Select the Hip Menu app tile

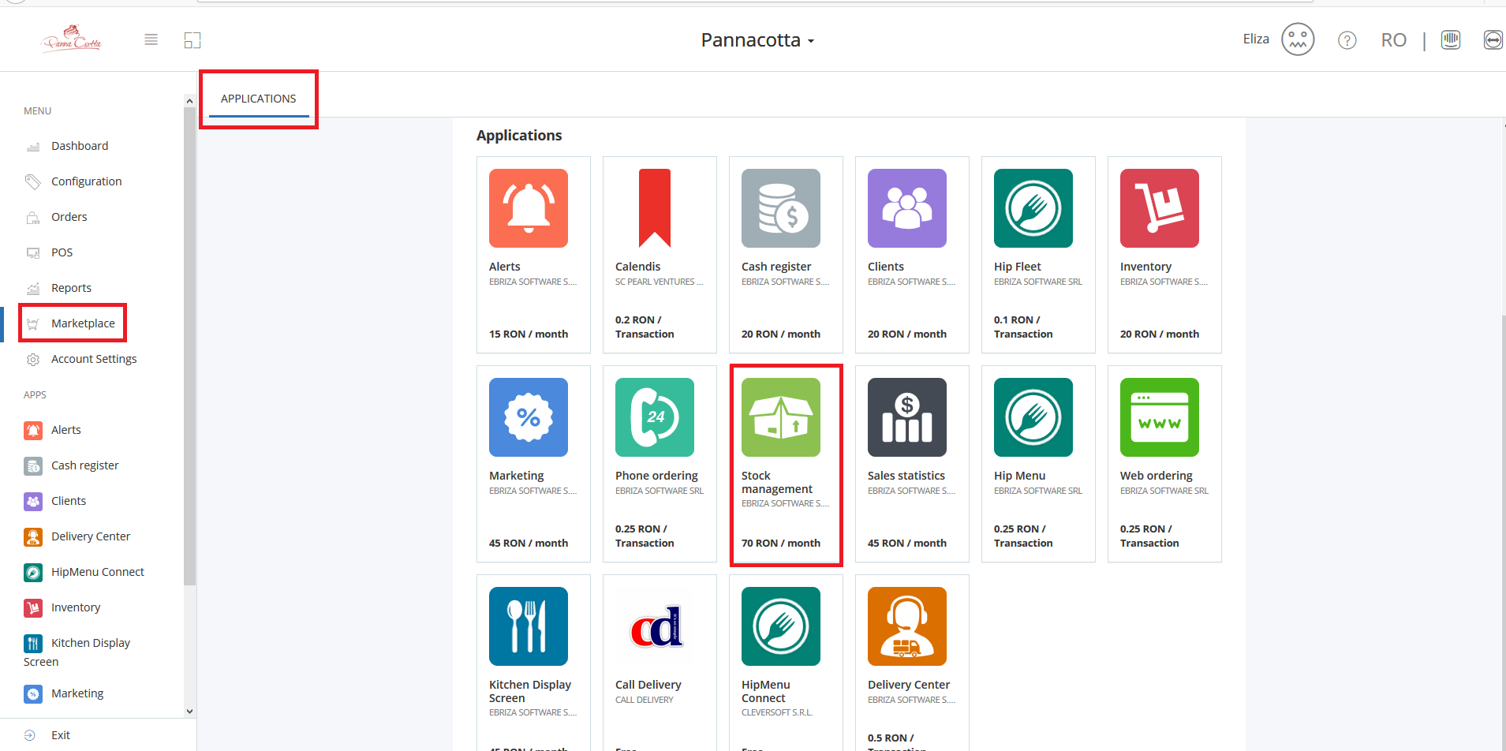coord(1038,464)
